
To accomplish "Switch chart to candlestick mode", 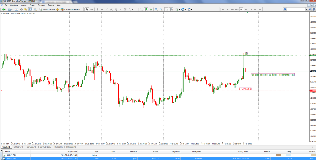I will pos(146,9).
